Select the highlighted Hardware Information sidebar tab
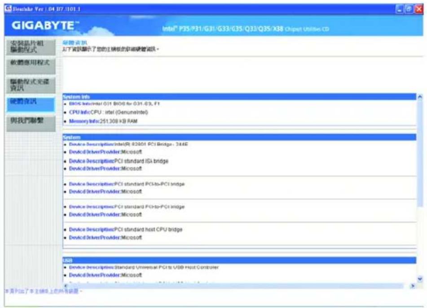Image resolution: width=427 pixels, height=308 pixels. click(x=31, y=104)
